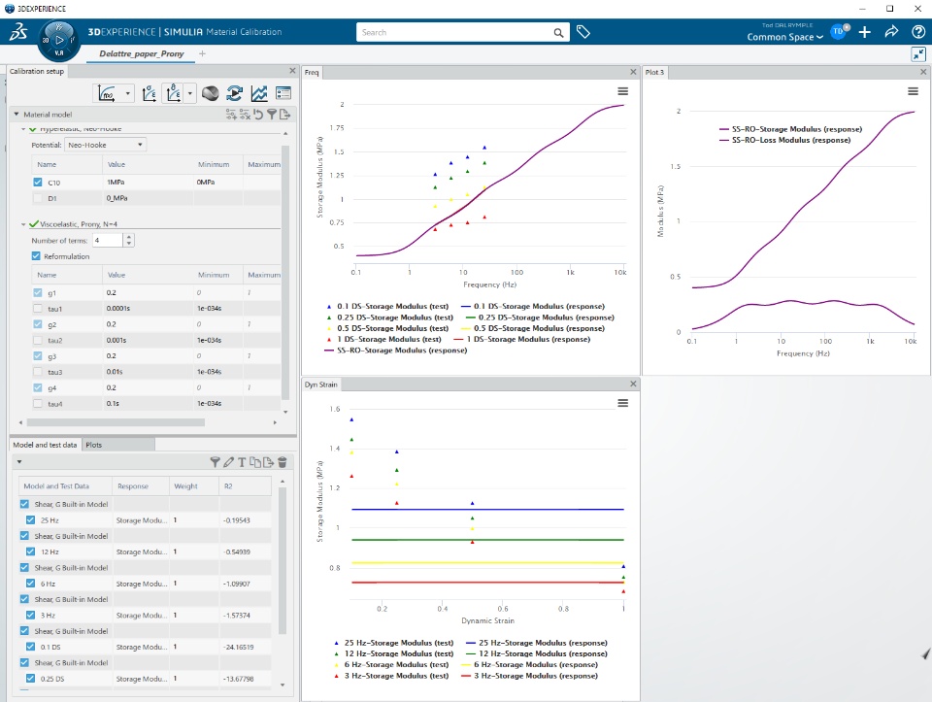The width and height of the screenshot is (932, 702).
Task: Close the Dyn Strain plot panel
Action: [x=633, y=384]
